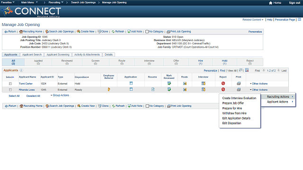
Task: Tick the checkbox for Tomi Carter
Action: [10, 84]
